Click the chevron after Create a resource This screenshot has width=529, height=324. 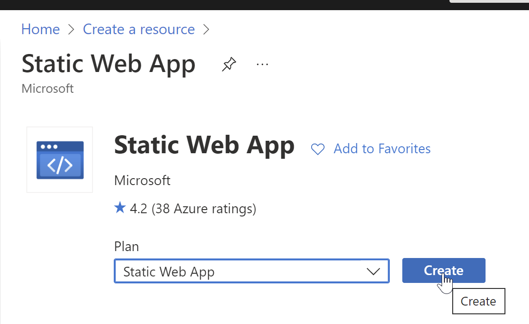(206, 30)
